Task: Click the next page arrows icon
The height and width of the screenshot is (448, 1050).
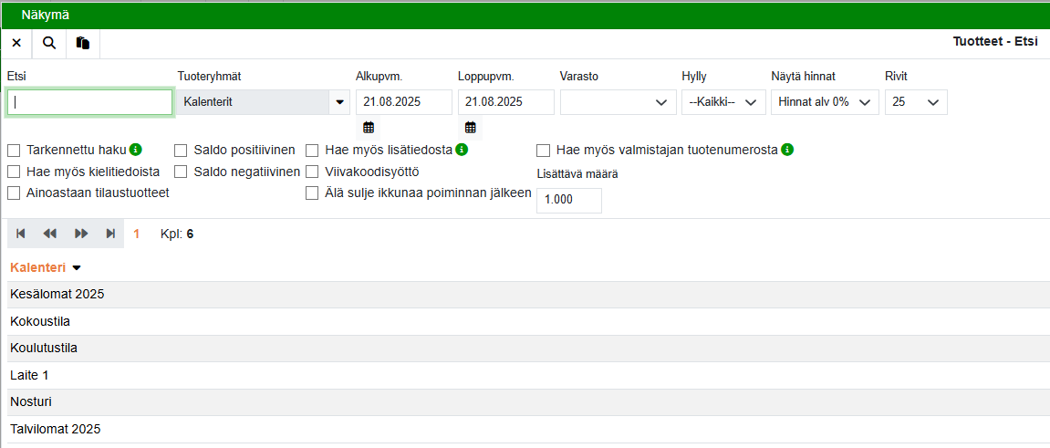Action: pos(81,234)
